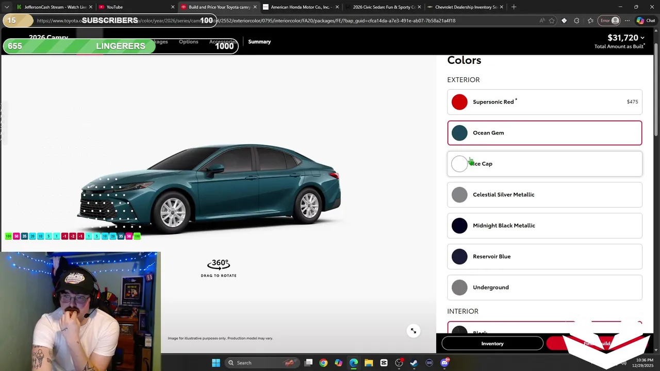Choose the Ocean Gem color swatch
The width and height of the screenshot is (660, 371).
point(459,133)
